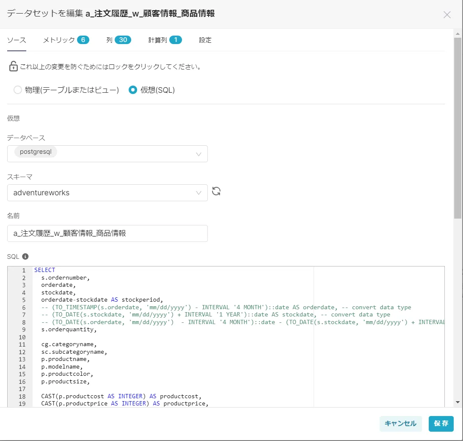
Task: Click line 9 s.orderquantity text
Action: pos(69,330)
